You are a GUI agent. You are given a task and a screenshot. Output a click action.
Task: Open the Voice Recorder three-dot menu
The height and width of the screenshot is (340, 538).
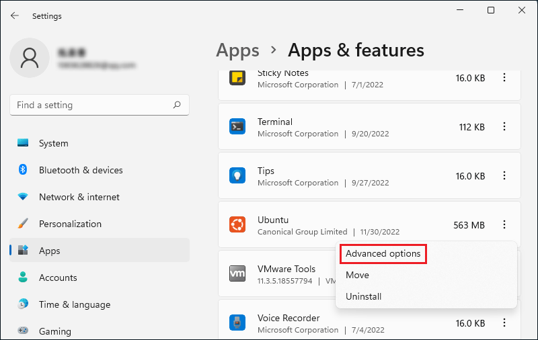(504, 323)
